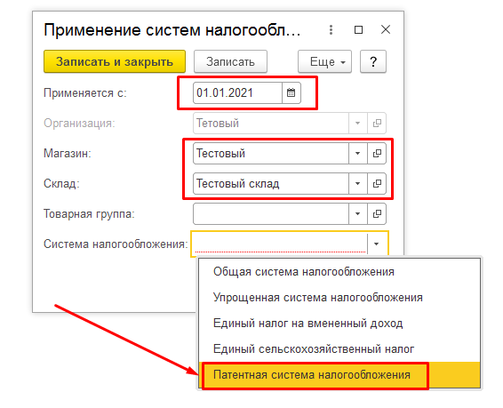Collapse the Система налогообложения dropdown arrow
This screenshot has width=503, height=408.
pos(377,244)
